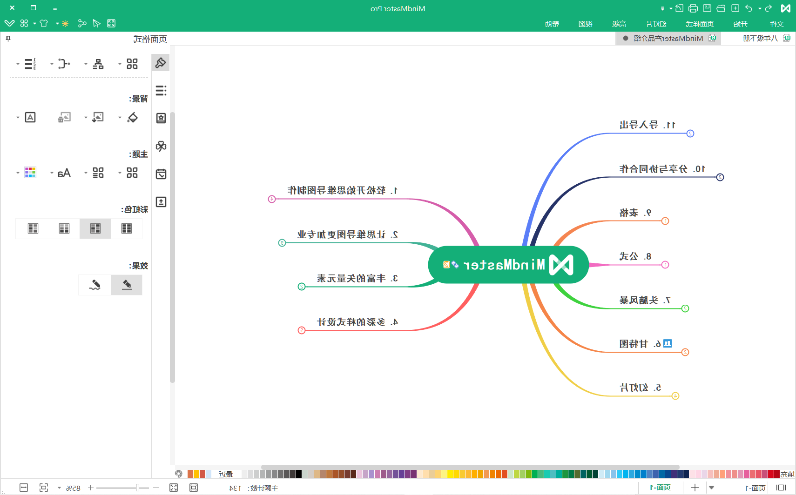Toggle the page panel icon in status bar
Image resolution: width=796 pixels, height=495 pixels.
coord(781,488)
